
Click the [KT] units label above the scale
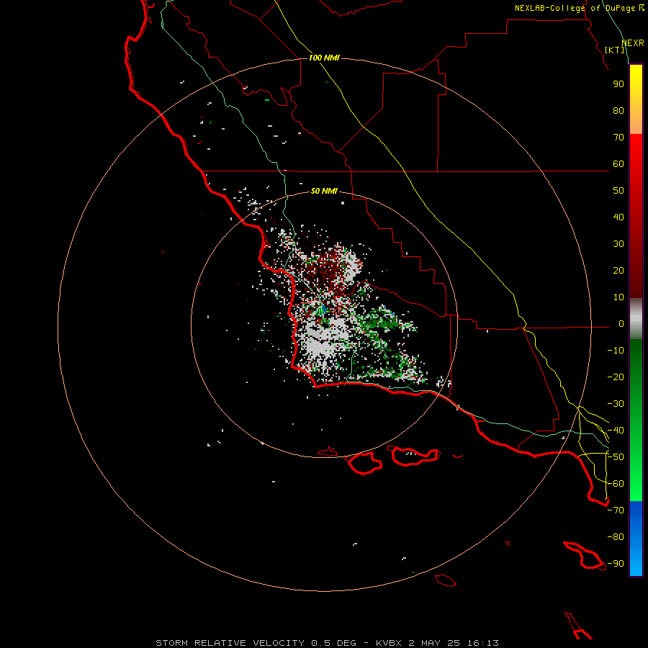(615, 50)
